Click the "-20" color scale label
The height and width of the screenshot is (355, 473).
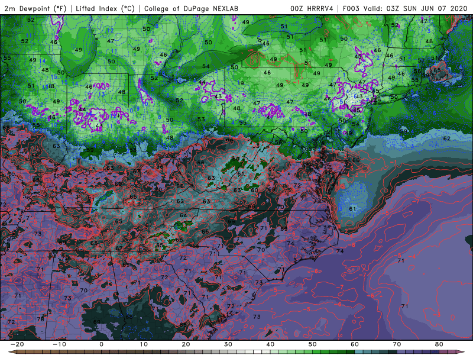click(17, 344)
